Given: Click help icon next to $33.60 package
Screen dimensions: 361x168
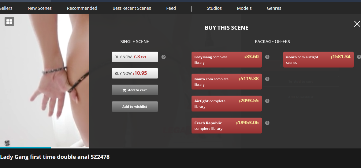Looking at the screenshot, I should (267, 57).
